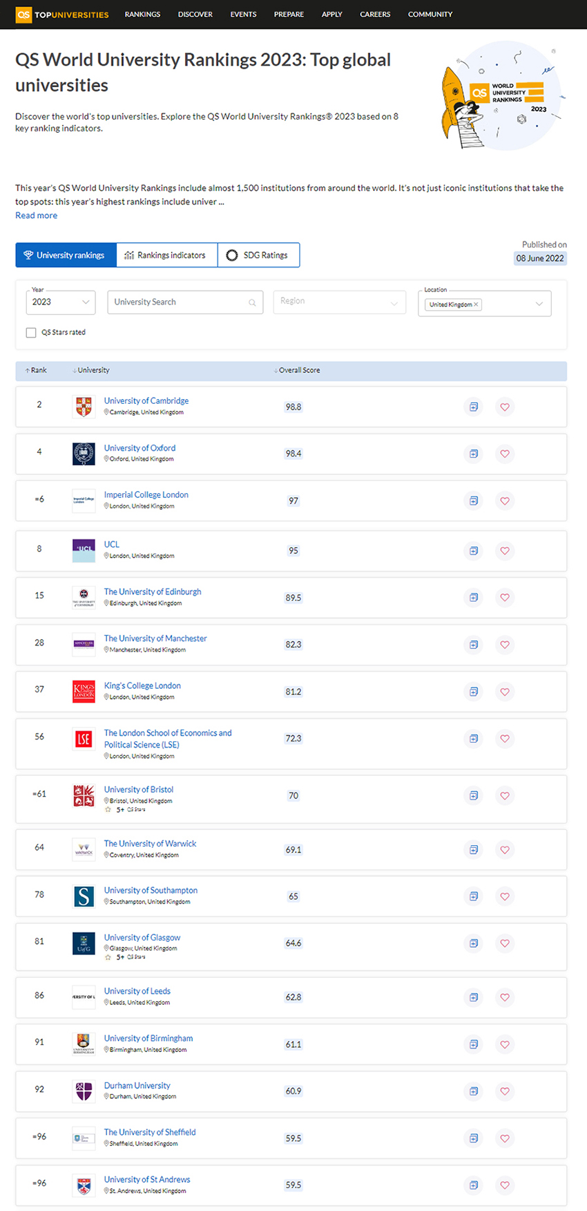Add The University of Sheffield to compare

[474, 1138]
